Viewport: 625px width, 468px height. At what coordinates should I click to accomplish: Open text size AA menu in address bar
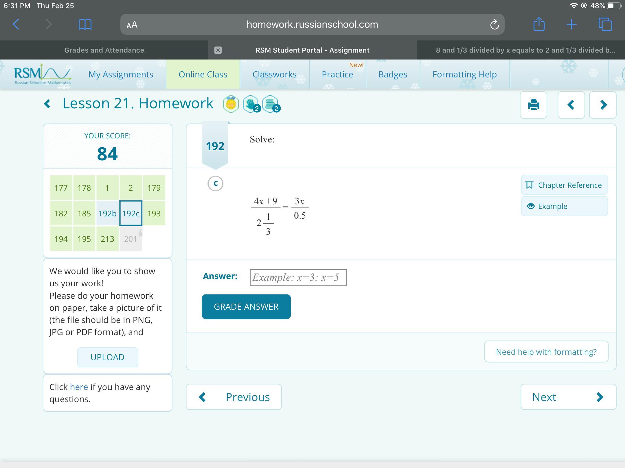pos(132,25)
